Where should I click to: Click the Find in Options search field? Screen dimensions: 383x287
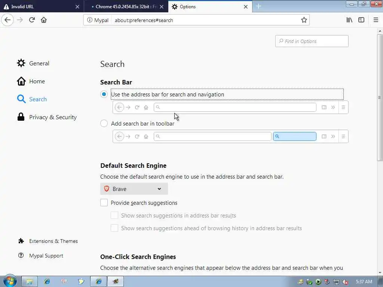pos(312,41)
